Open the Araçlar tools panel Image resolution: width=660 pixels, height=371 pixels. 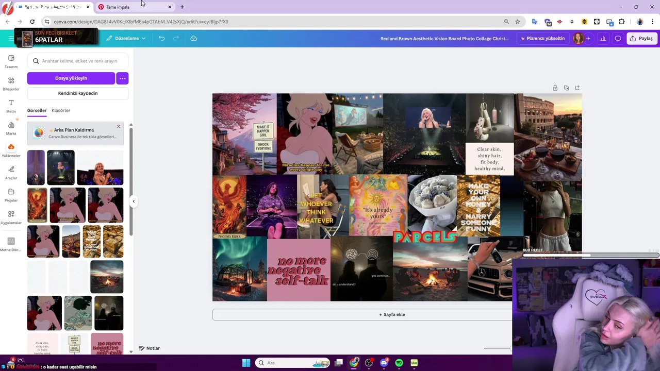[11, 173]
